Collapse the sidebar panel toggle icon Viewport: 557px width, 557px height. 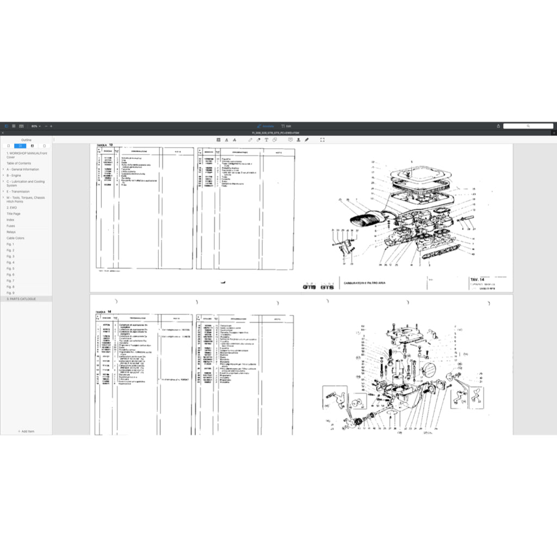tap(7, 126)
